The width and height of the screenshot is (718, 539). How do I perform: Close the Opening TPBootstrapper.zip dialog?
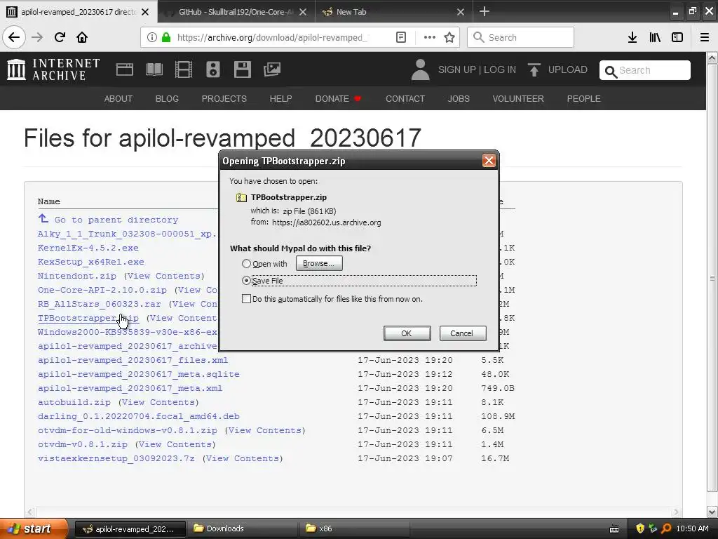pos(489,161)
